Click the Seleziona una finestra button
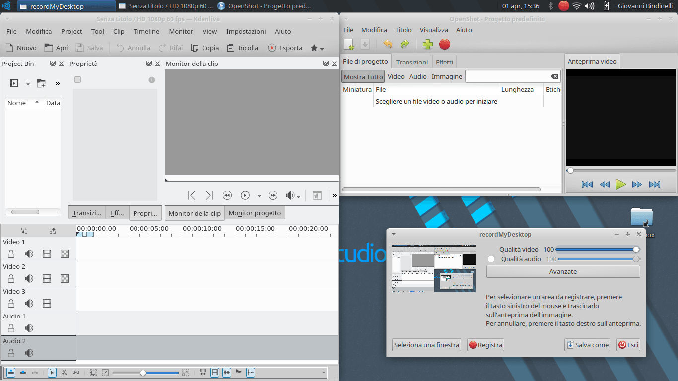This screenshot has width=678, height=381. 426,345
